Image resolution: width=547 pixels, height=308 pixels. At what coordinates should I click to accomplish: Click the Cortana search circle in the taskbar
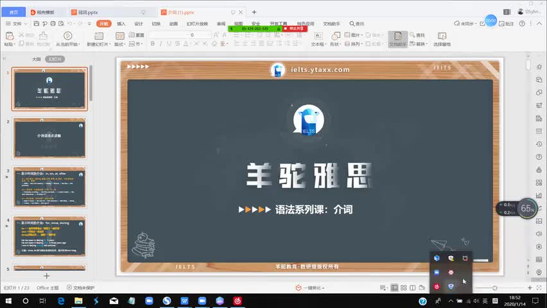tap(26, 301)
